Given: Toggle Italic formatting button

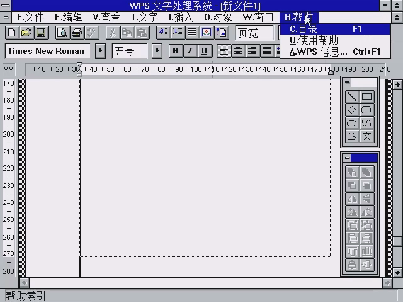Looking at the screenshot, I should tap(190, 51).
